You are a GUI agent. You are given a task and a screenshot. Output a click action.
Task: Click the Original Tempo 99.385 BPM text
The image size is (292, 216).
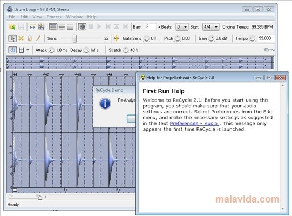pyautogui.click(x=248, y=27)
